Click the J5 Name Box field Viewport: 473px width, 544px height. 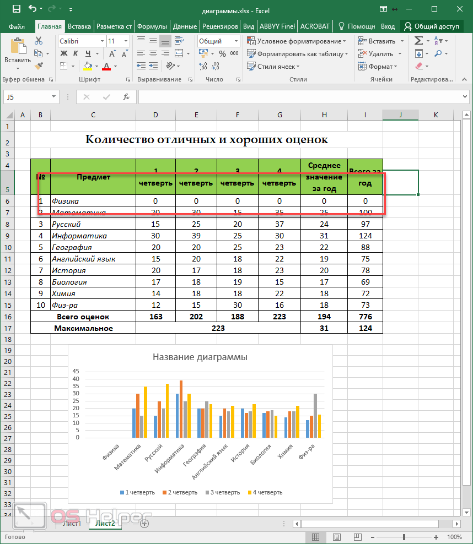point(26,97)
